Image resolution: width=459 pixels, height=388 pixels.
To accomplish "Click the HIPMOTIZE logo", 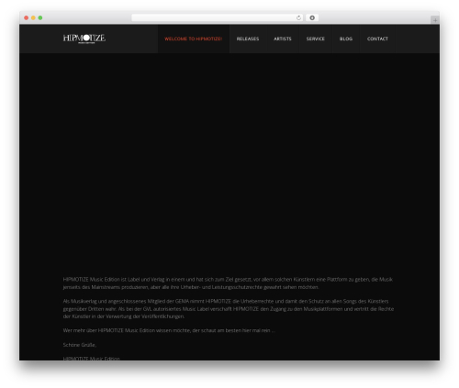I will click(84, 39).
